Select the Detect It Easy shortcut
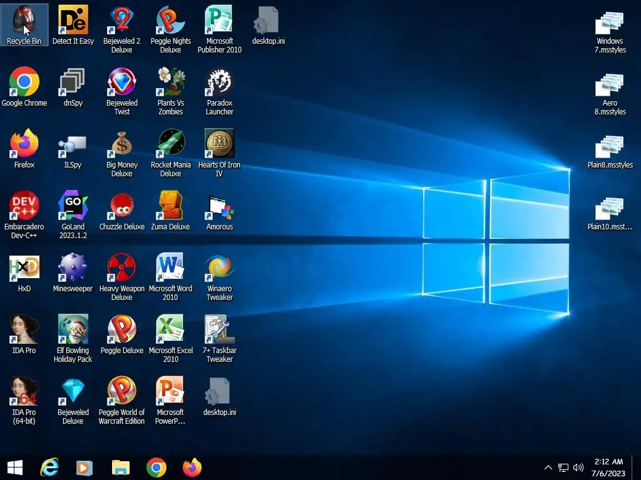 tap(73, 25)
